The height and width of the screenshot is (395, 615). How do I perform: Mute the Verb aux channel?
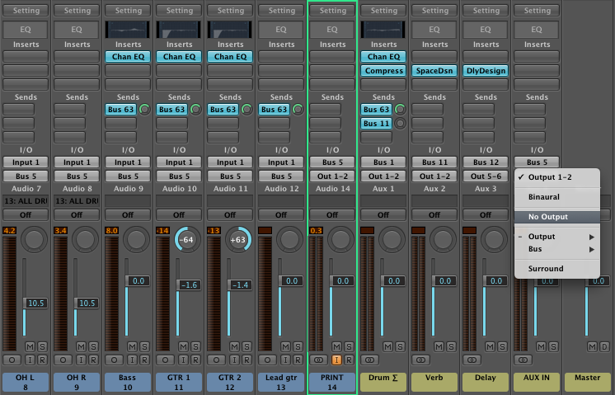click(x=439, y=346)
